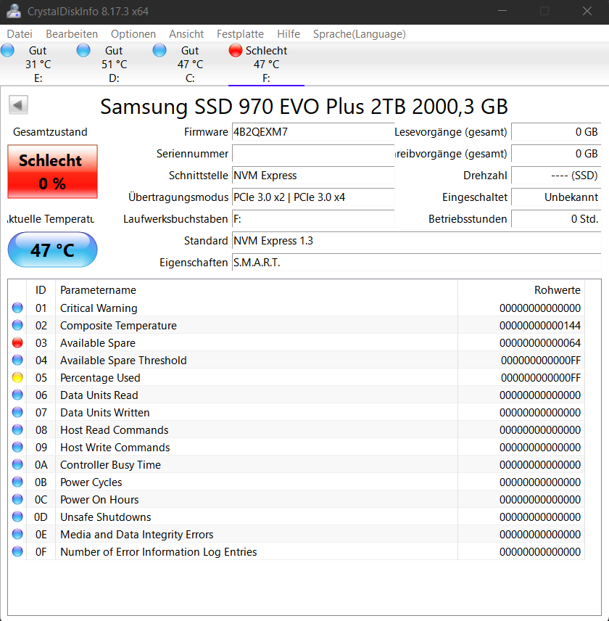The height and width of the screenshot is (621, 609).
Task: Click the Eigenschaften field S.M.A.R.T.
Action: [x=417, y=263]
